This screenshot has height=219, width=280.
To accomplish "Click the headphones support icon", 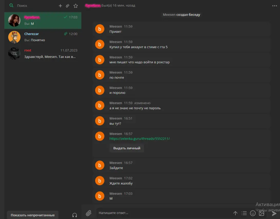I will tap(75, 215).
